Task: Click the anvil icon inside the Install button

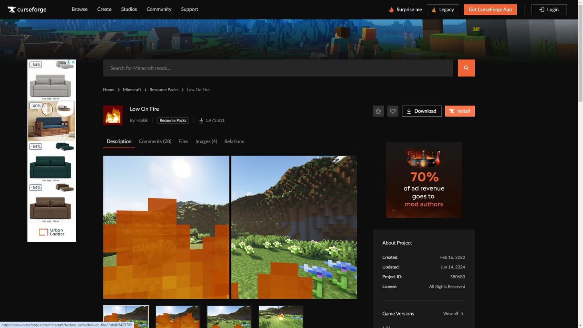Action: click(452, 111)
